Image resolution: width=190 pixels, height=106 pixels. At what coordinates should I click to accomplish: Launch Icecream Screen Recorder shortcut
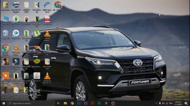pyautogui.click(x=6, y=78)
